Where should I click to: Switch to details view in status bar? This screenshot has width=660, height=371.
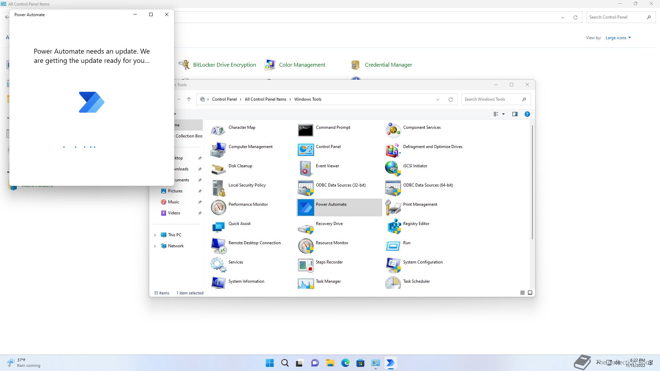[x=522, y=293]
